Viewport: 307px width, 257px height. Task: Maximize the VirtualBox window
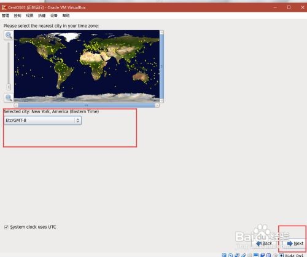pyautogui.click(x=289, y=7)
